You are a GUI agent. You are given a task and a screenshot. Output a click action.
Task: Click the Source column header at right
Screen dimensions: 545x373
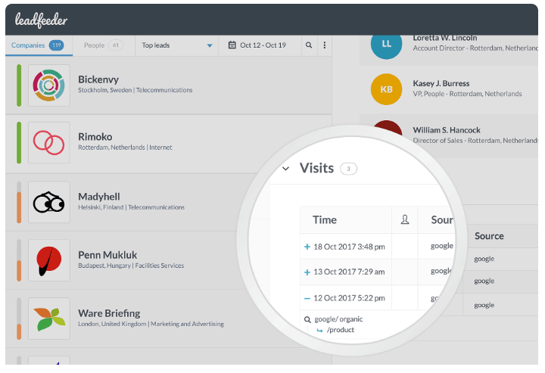coord(489,236)
